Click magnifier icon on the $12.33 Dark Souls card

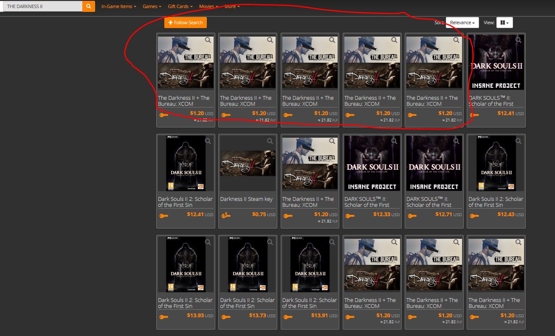394,141
